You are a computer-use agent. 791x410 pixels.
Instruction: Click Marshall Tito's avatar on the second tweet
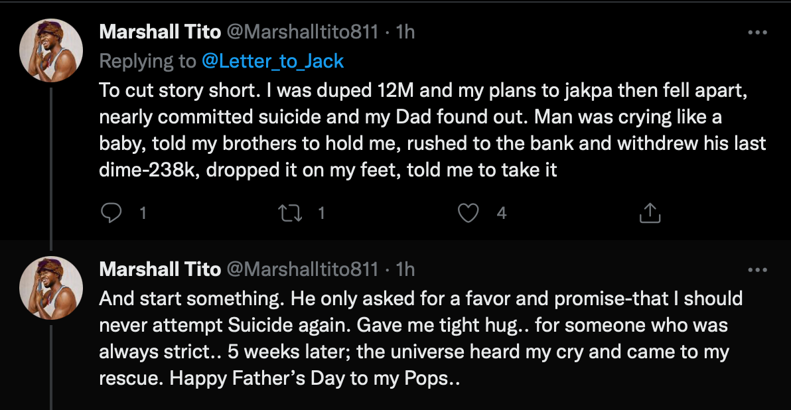click(x=51, y=288)
